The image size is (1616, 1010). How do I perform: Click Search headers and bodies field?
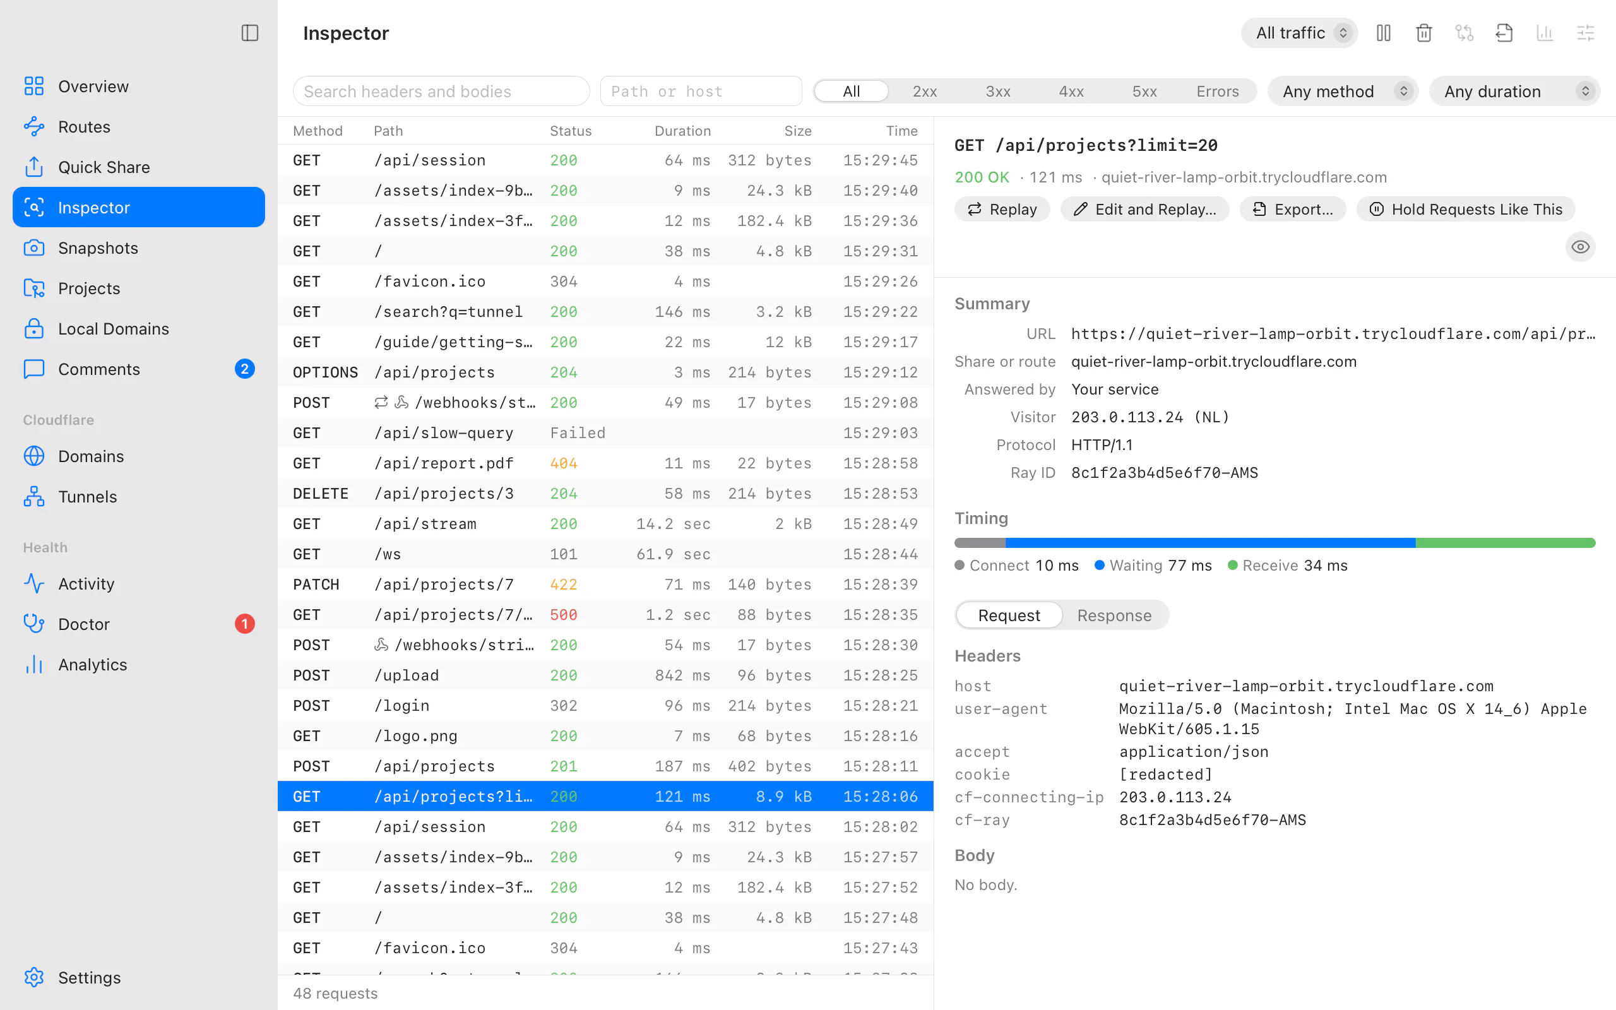441,91
